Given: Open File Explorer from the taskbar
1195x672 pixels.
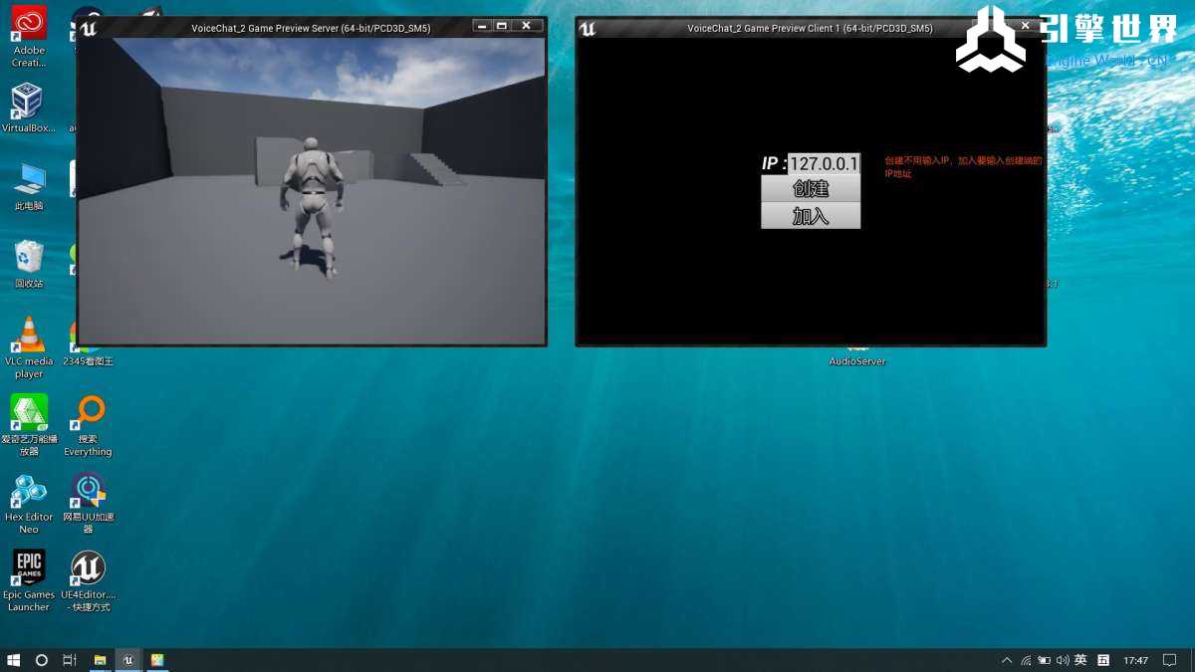Looking at the screenshot, I should [x=100, y=660].
